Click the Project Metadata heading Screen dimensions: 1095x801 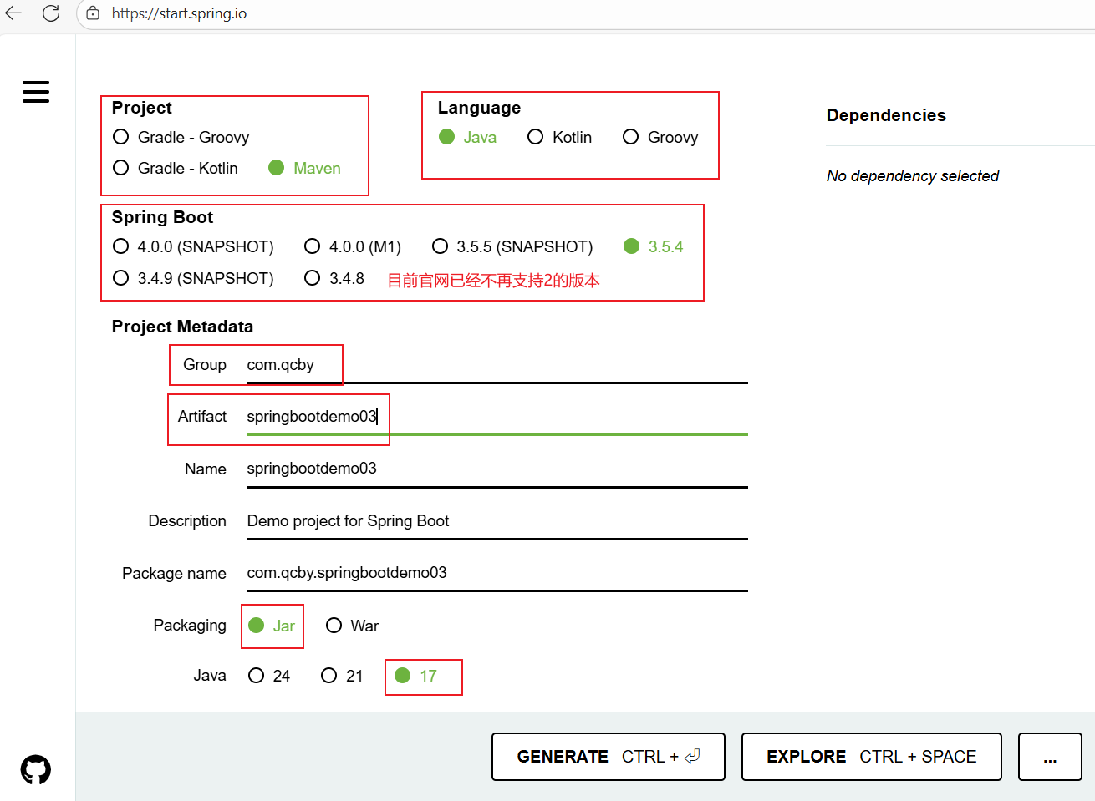click(x=182, y=327)
